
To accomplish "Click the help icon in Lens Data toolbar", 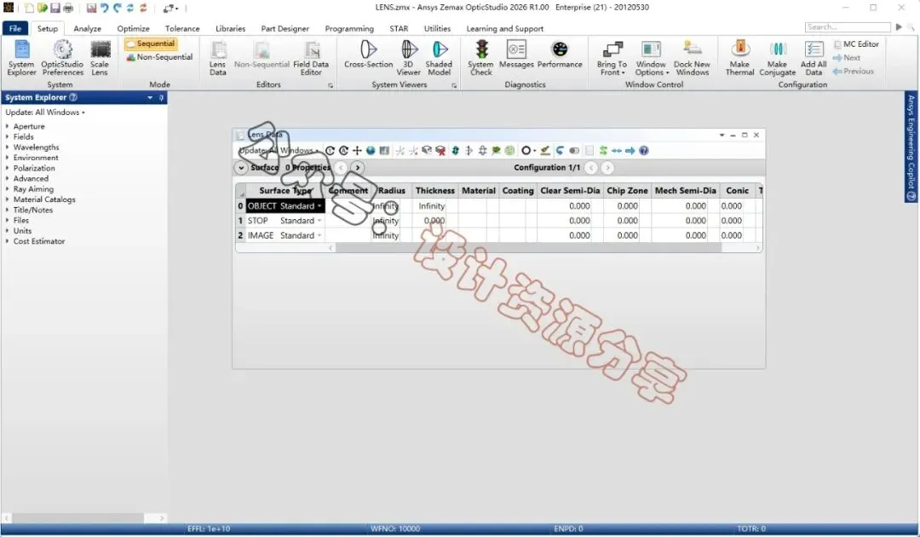I will coord(644,151).
